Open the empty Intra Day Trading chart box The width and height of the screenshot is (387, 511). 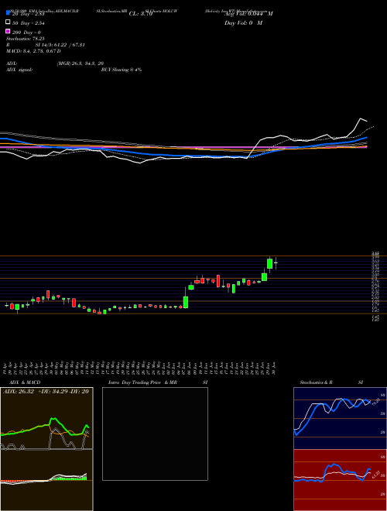[x=155, y=434]
